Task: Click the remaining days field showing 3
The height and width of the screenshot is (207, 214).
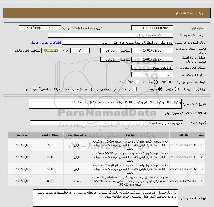Action: (x=80, y=50)
